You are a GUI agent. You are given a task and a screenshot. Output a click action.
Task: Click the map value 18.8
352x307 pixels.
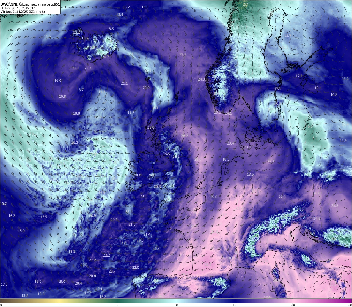(x=76, y=113)
